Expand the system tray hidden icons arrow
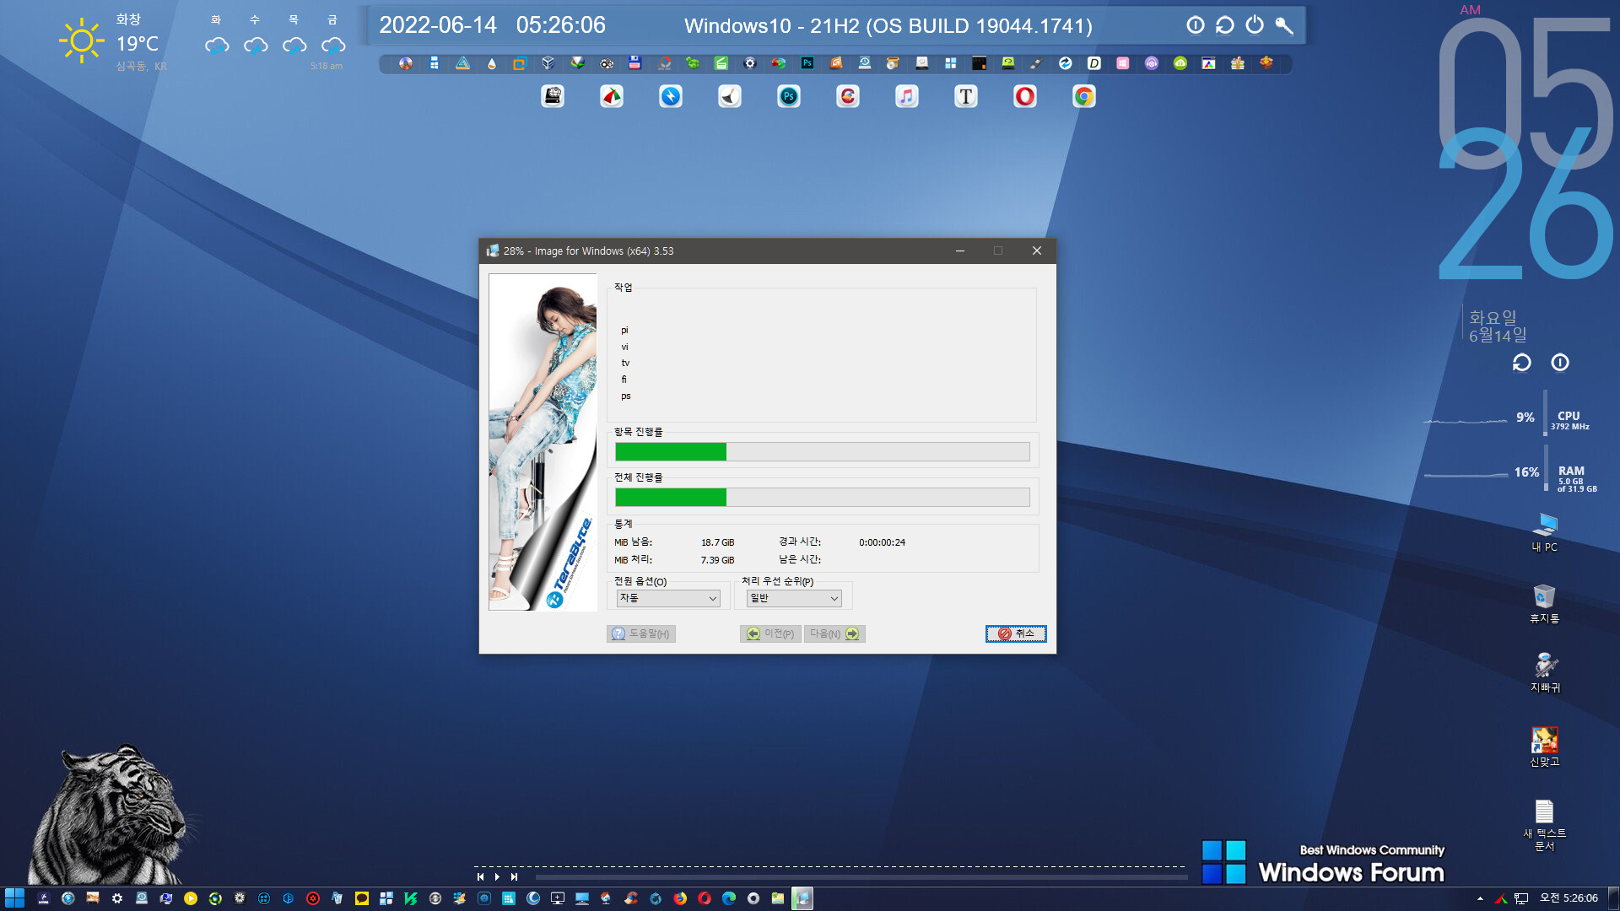Viewport: 1620px width, 911px height. point(1480,898)
